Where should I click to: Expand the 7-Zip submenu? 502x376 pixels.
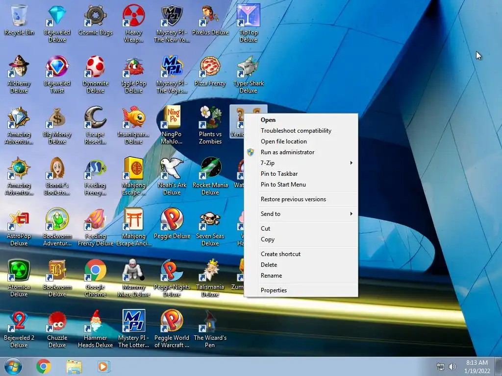[301, 163]
